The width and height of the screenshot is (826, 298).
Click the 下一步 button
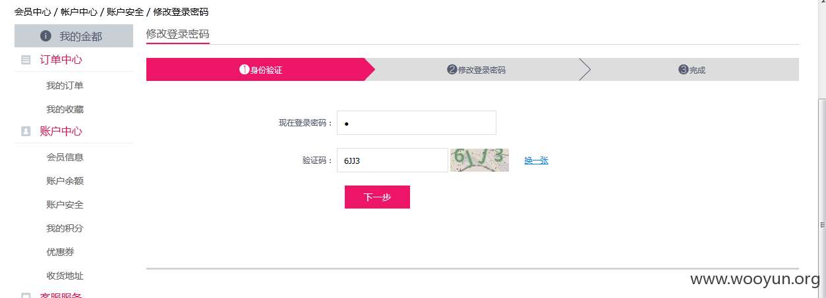(x=377, y=197)
